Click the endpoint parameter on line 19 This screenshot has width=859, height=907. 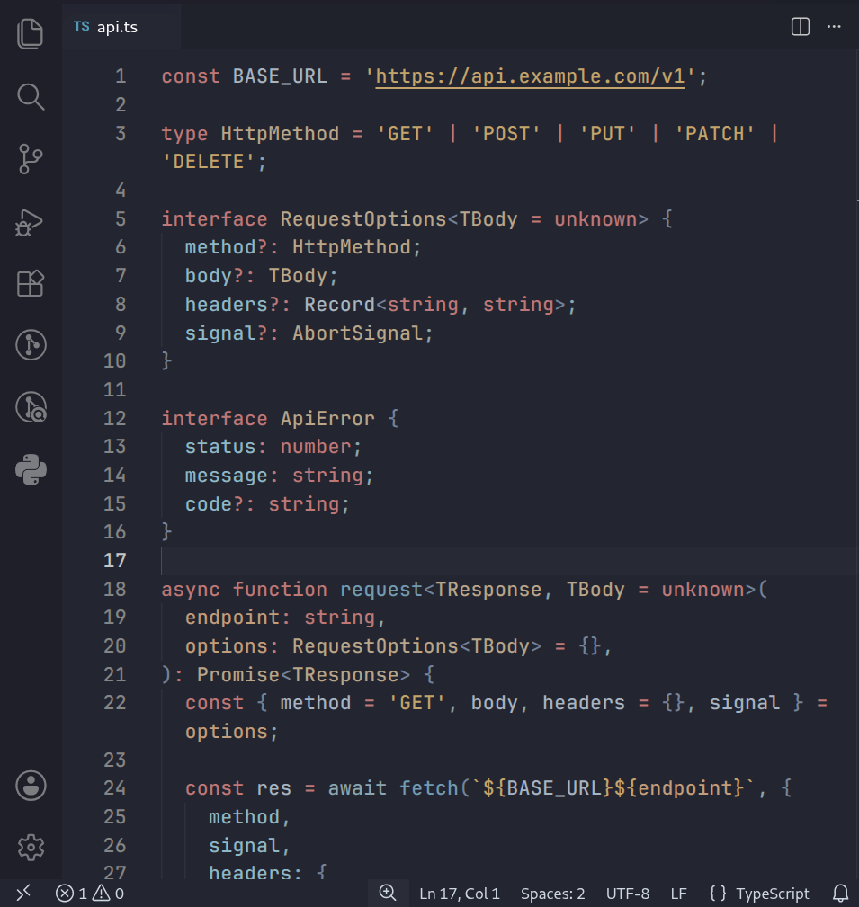[x=232, y=618]
